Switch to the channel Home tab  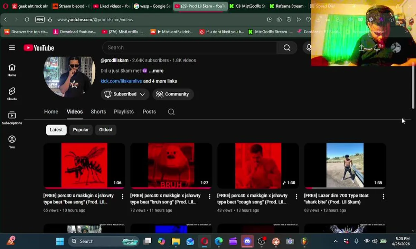[51, 112]
